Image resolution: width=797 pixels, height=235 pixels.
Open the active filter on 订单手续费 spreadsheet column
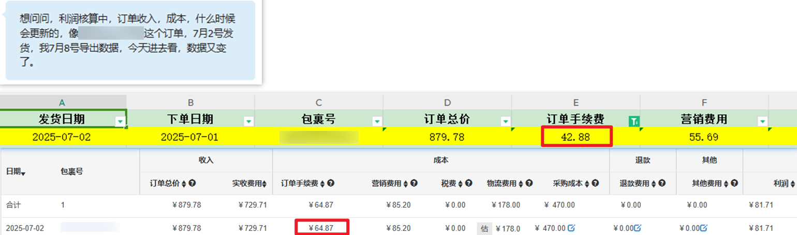click(633, 121)
